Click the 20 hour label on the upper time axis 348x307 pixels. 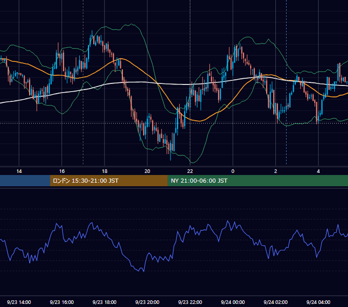coord(147,171)
